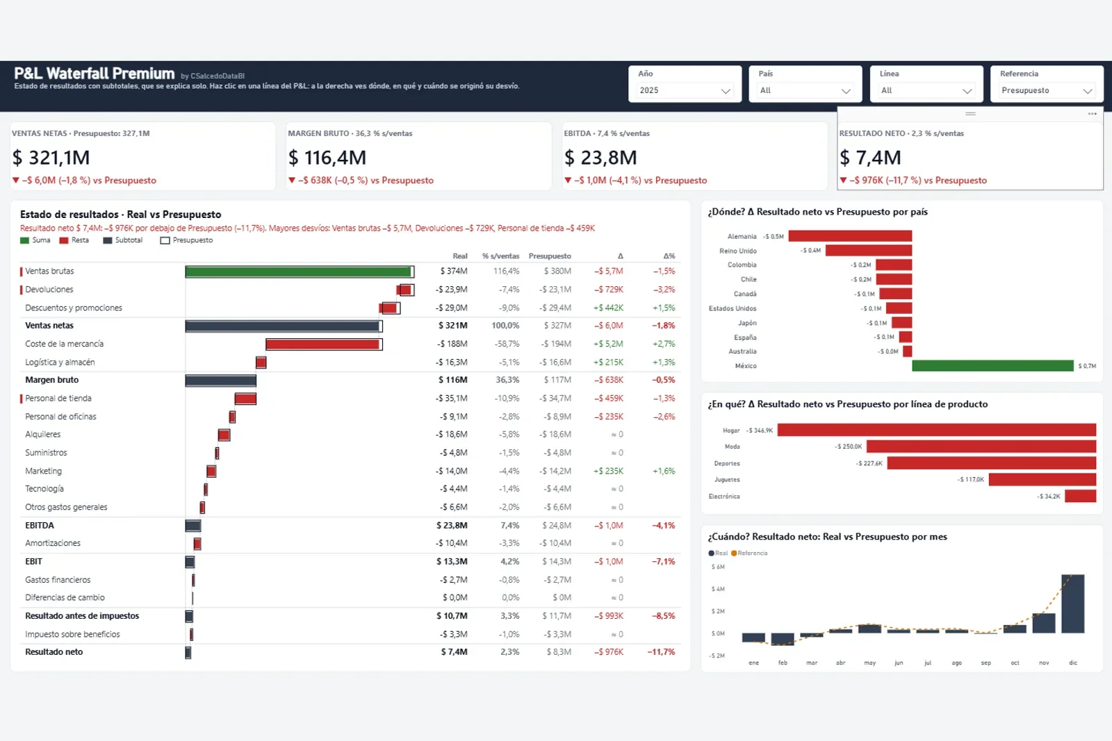Click the "% s/ventas" column header
Viewport: 1112px width, 741px height.
point(500,256)
